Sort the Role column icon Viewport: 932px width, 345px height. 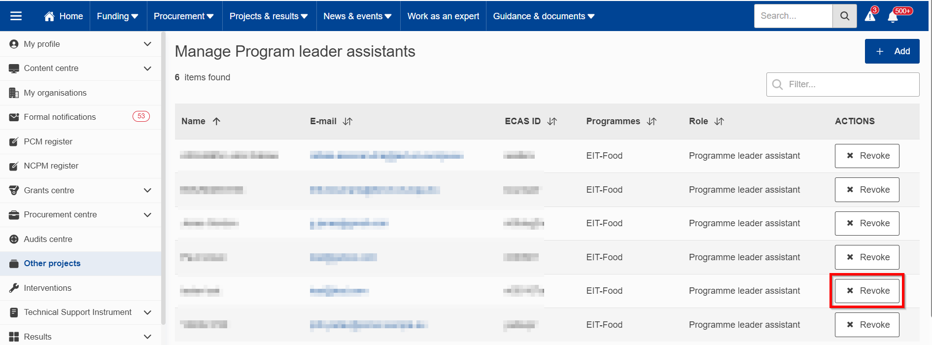point(719,121)
